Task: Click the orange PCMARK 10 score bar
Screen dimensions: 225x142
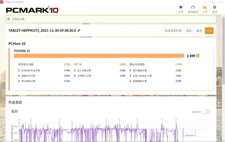Action: point(99,56)
